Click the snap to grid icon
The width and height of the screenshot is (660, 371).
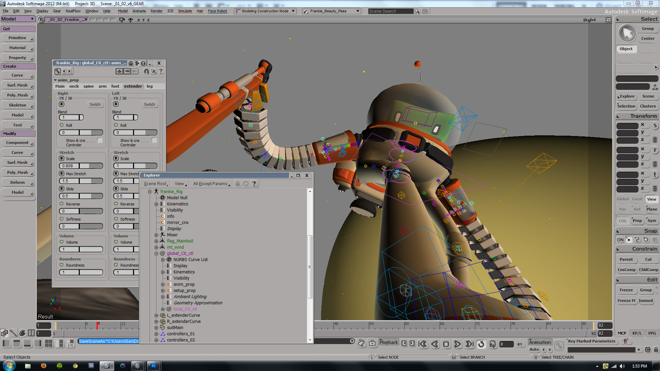[654, 240]
